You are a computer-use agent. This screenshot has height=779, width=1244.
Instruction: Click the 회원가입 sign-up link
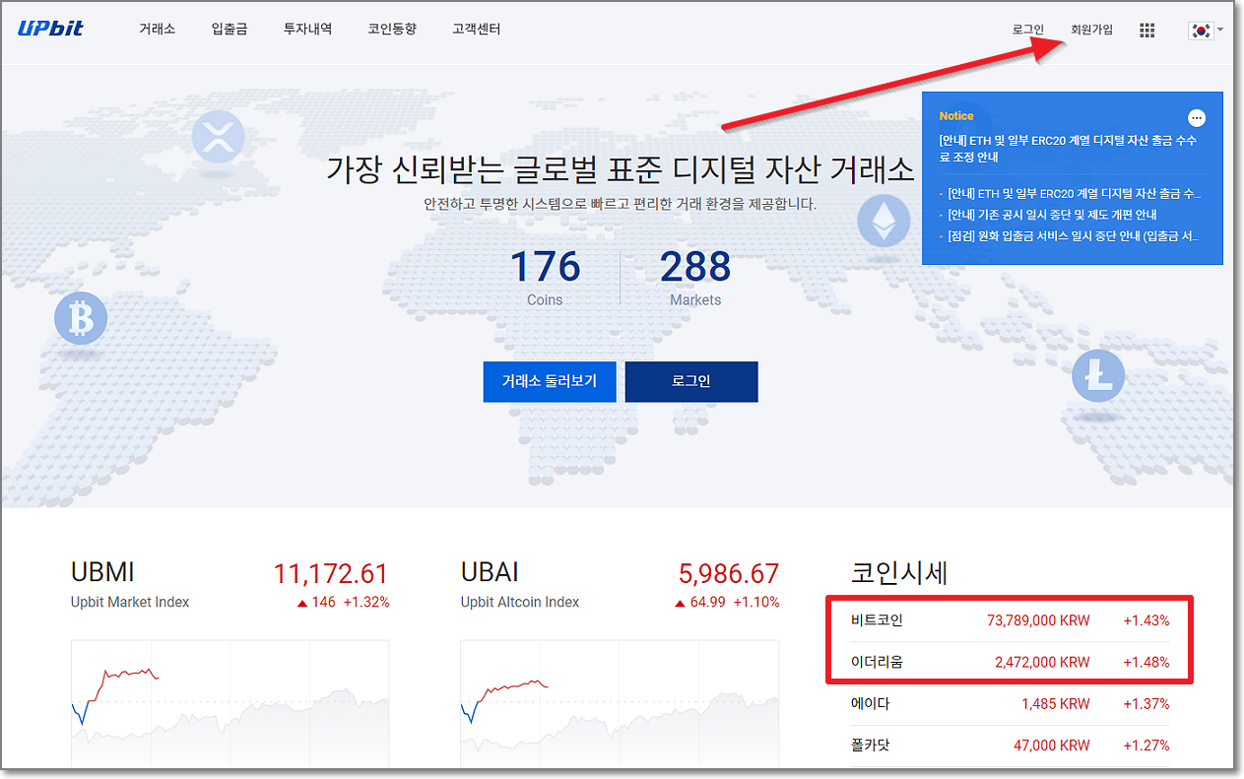pyautogui.click(x=1091, y=30)
